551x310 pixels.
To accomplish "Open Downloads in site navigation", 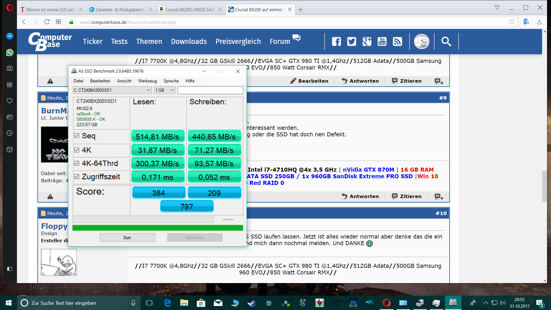I will click(x=189, y=42).
